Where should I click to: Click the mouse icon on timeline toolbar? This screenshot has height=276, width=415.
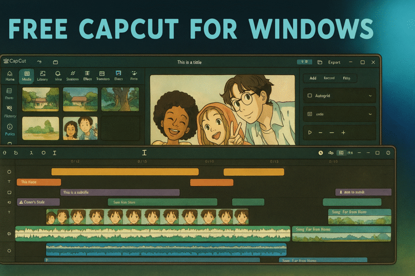pos(5,153)
